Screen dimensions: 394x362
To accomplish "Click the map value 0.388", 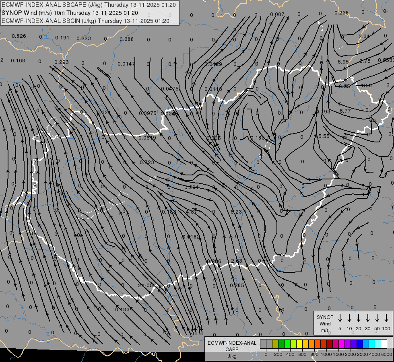I will click(x=127, y=39).
